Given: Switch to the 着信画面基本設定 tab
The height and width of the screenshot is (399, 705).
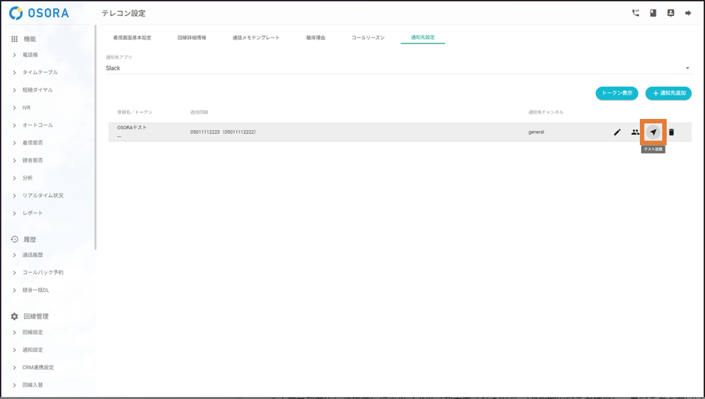Looking at the screenshot, I should coord(132,38).
